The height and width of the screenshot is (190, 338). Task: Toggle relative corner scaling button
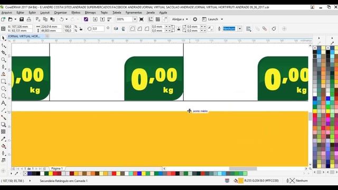211,28
